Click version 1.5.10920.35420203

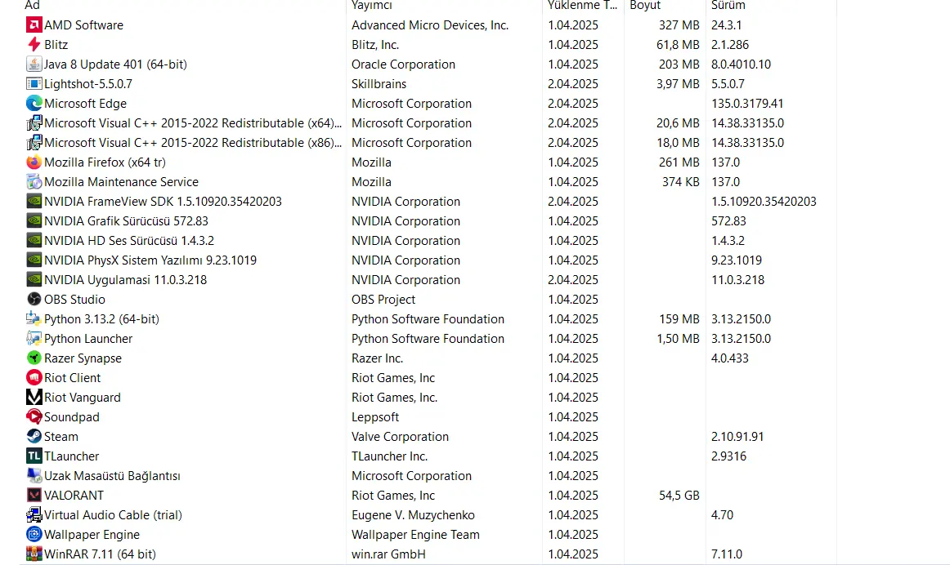tap(764, 202)
